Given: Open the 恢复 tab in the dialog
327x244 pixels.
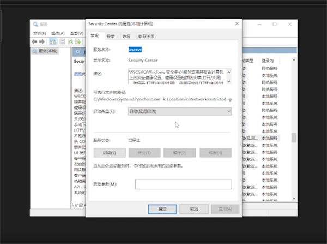Looking at the screenshot, I should pyautogui.click(x=126, y=37).
